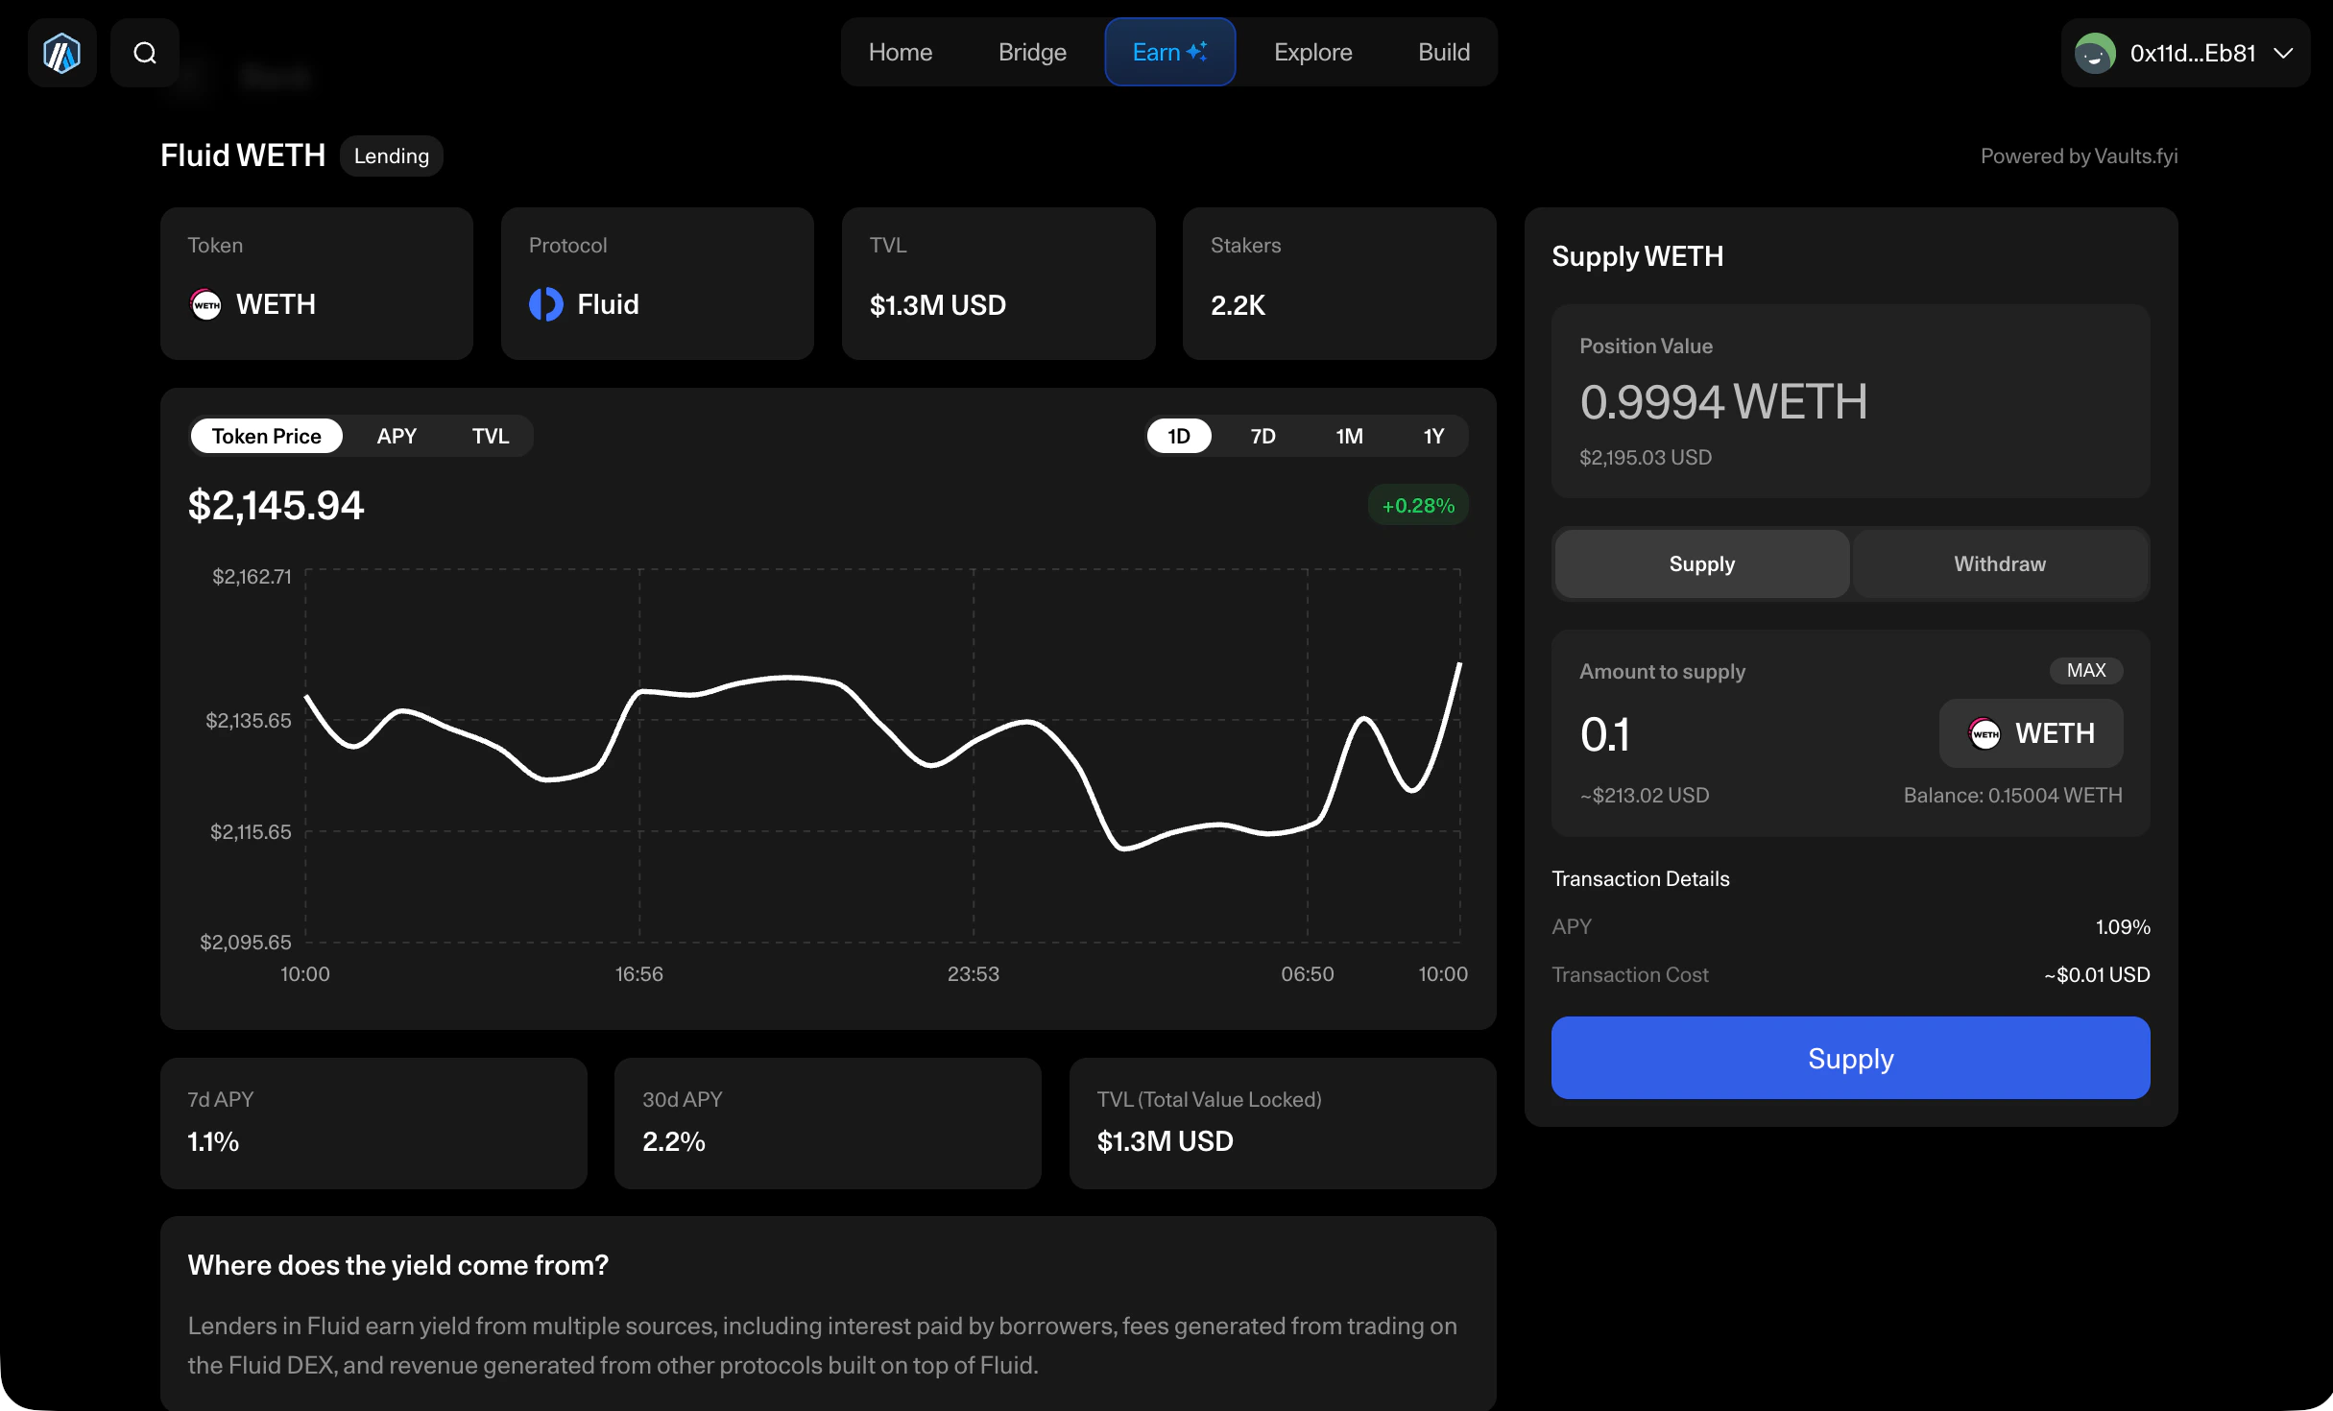Image resolution: width=2333 pixels, height=1411 pixels.
Task: Open the Powered by Vaults.fyi link
Action: click(2079, 155)
